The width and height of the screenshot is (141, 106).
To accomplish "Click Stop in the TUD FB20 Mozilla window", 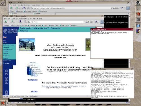I will 25,22.
